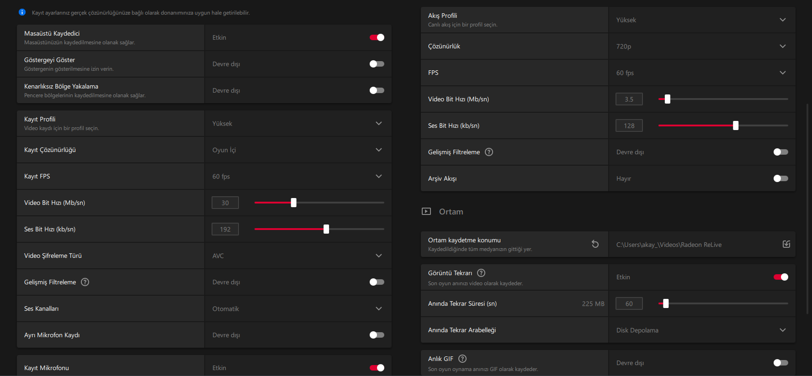The height and width of the screenshot is (376, 812).
Task: Click streaming video bitrate field showing 3.5
Action: coord(629,99)
